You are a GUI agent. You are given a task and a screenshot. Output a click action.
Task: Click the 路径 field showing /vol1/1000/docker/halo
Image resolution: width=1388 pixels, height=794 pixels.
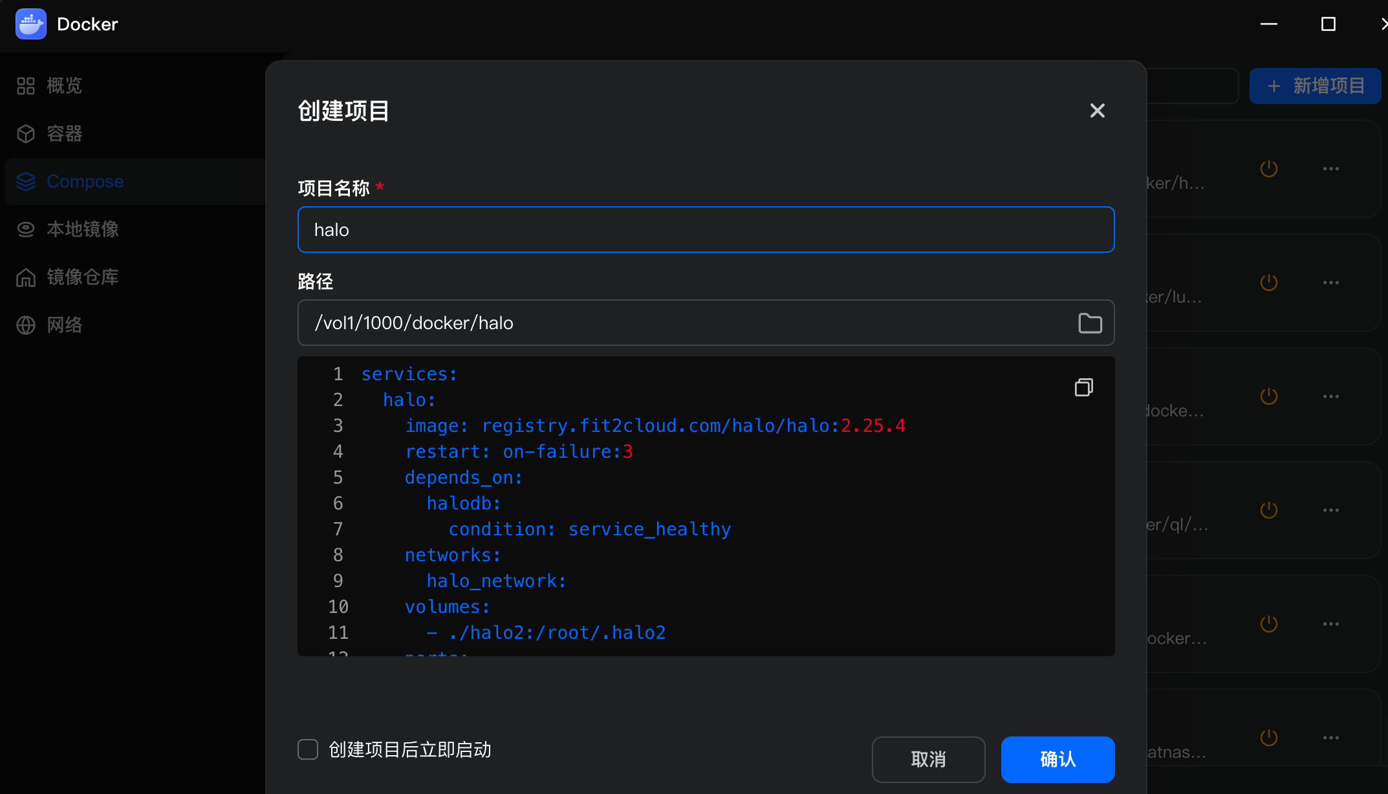coord(706,323)
